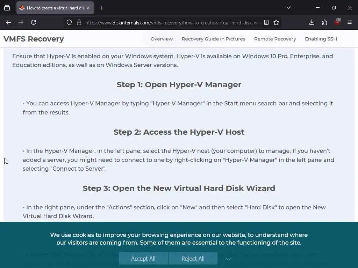Open the uBlock extension icon with badge

(x=337, y=22)
